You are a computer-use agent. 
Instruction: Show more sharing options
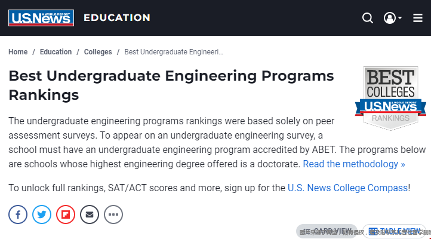point(113,215)
